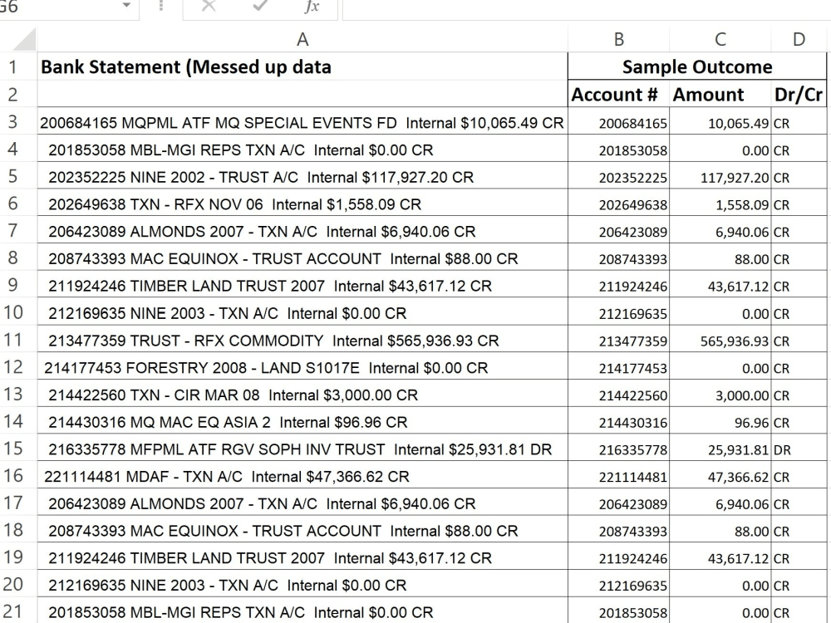
Task: Select row 5 header
Action: (x=13, y=175)
